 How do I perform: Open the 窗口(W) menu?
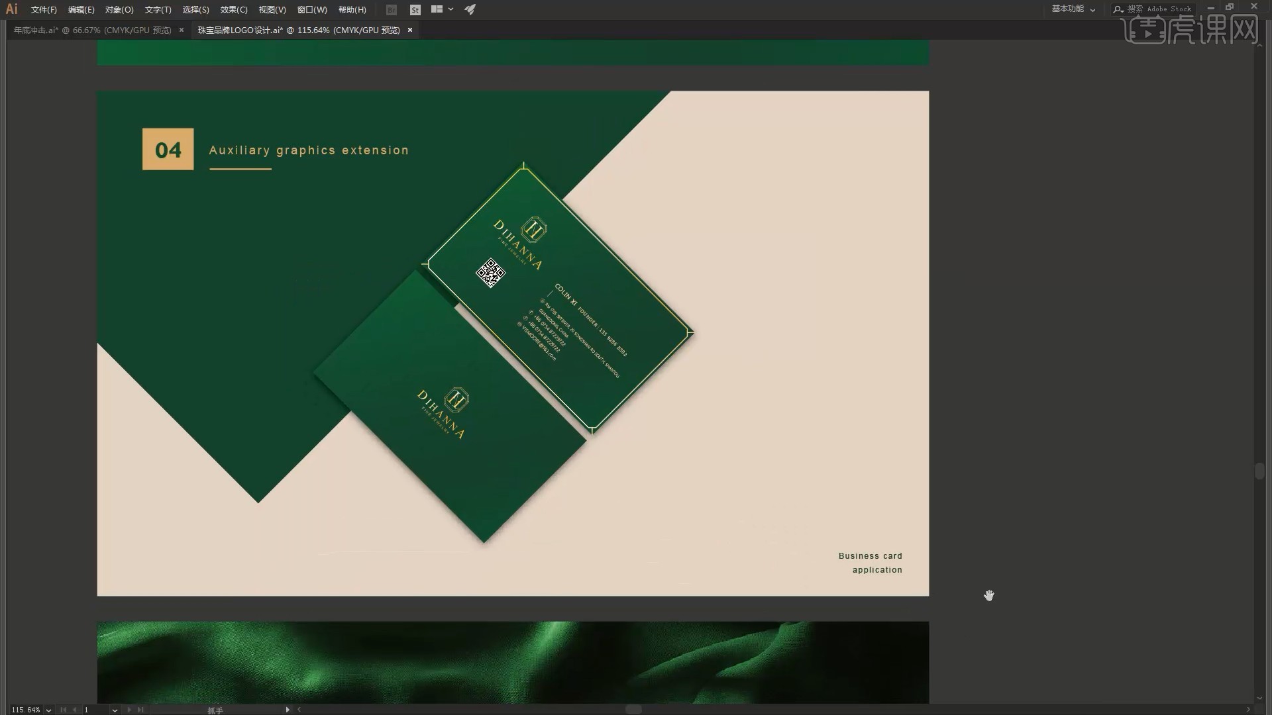pos(312,10)
